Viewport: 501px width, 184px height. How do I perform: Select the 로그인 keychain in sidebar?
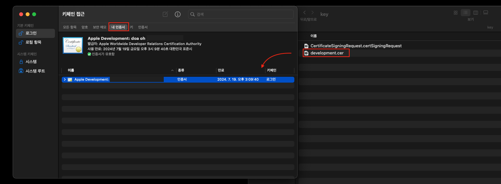point(35,33)
